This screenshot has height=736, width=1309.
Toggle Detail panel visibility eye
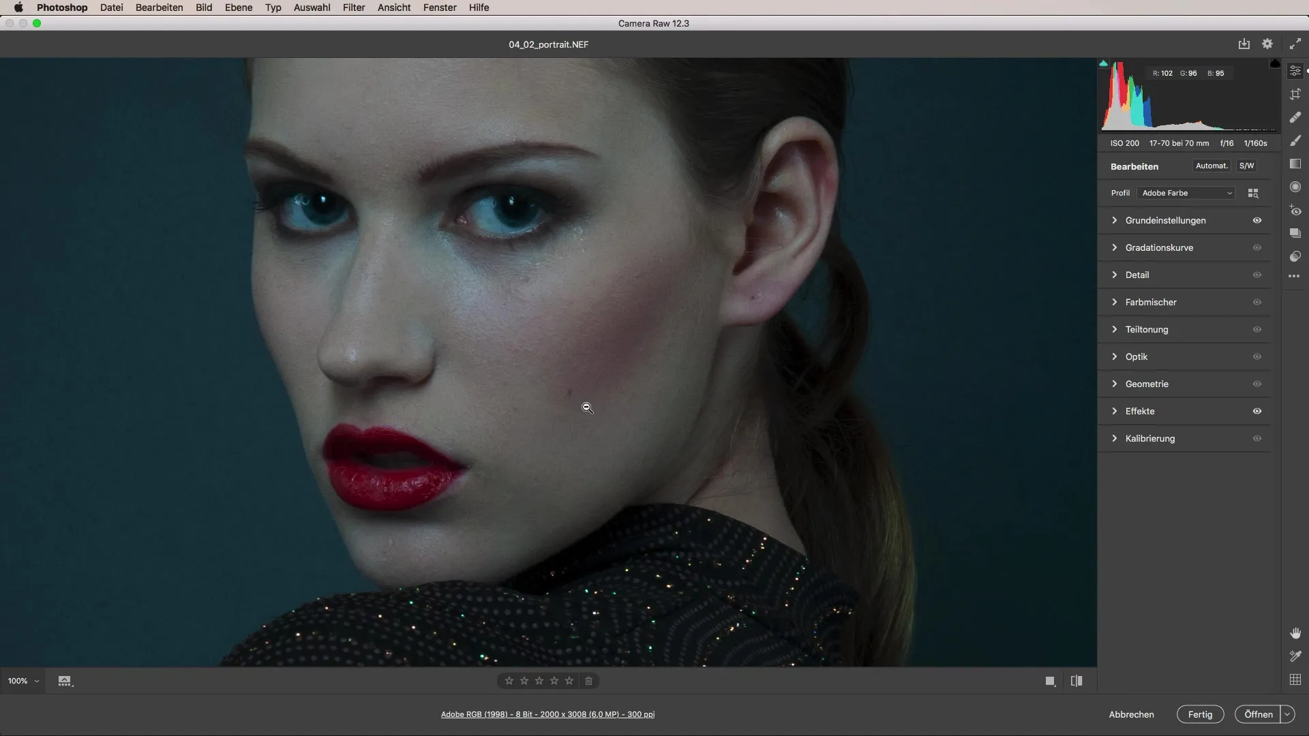pyautogui.click(x=1257, y=275)
